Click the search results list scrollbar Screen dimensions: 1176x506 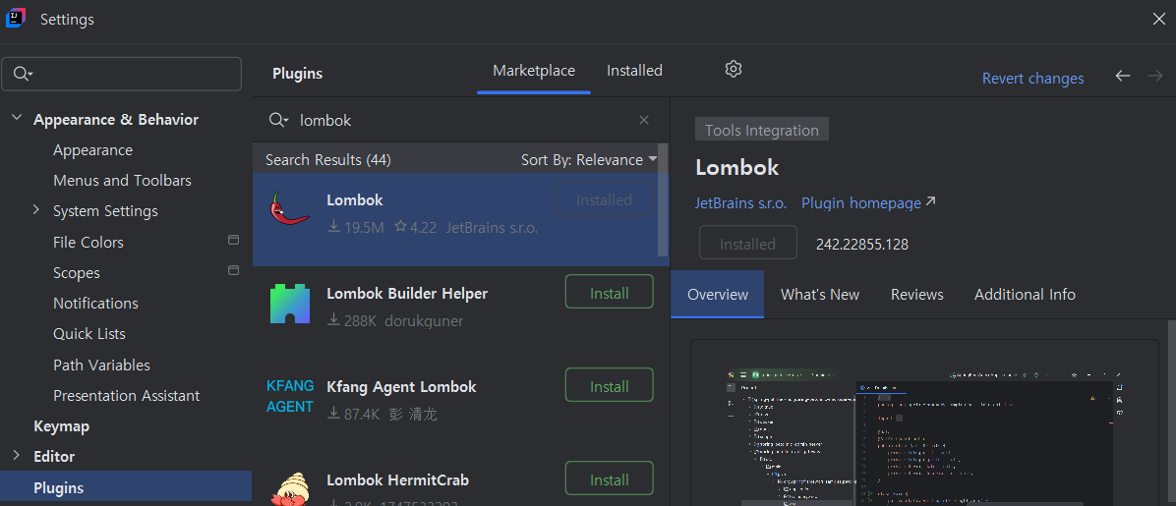point(663,199)
